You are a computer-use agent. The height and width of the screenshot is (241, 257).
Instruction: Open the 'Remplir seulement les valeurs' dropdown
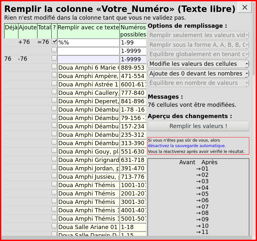point(198,35)
